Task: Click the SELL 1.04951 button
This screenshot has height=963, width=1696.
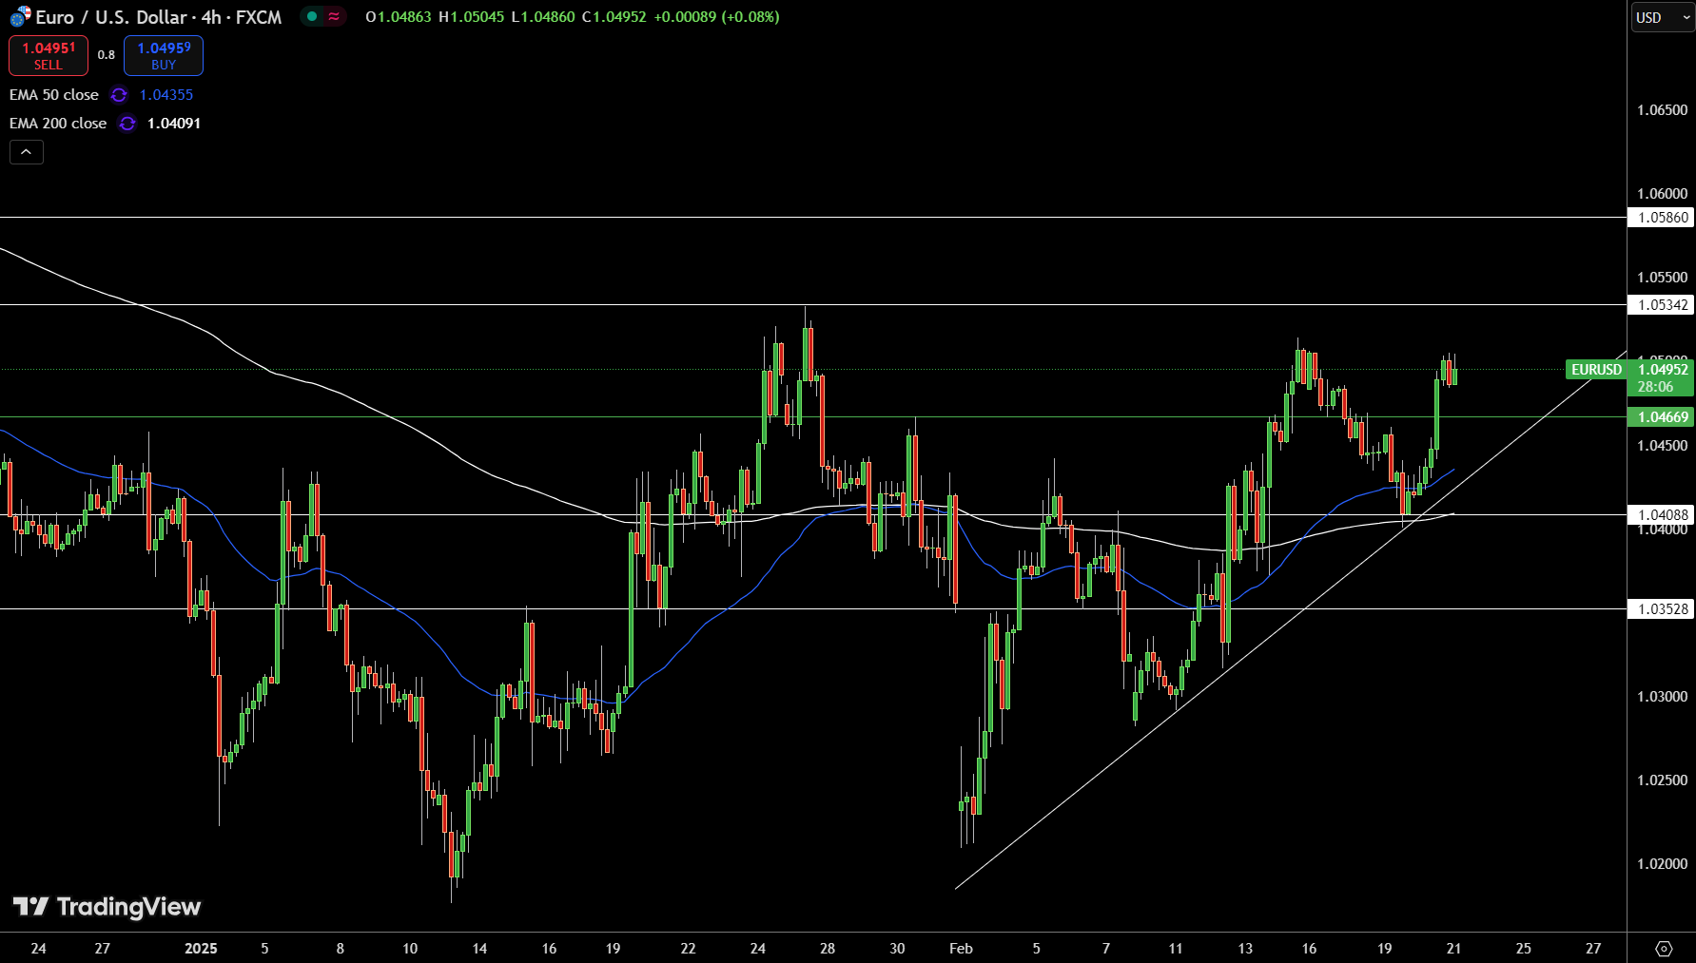Action: [x=49, y=55]
